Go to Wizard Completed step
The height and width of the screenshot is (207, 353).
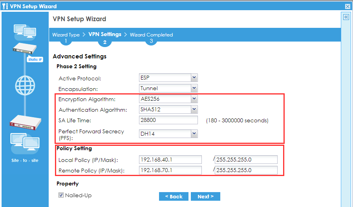tap(151, 35)
